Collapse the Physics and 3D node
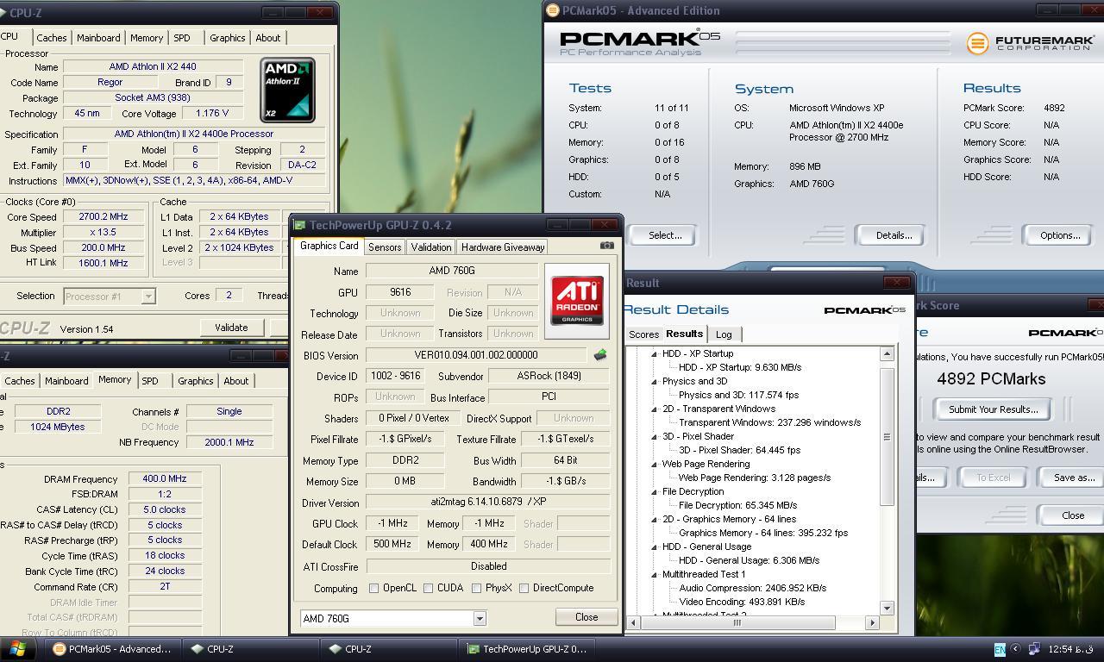This screenshot has height=662, width=1104. (654, 382)
